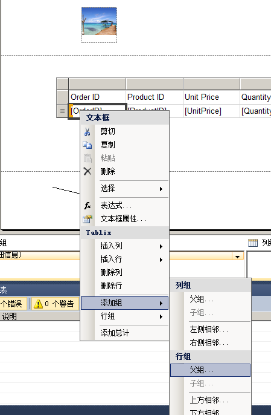Open 文本框属性... dialog

click(125, 218)
